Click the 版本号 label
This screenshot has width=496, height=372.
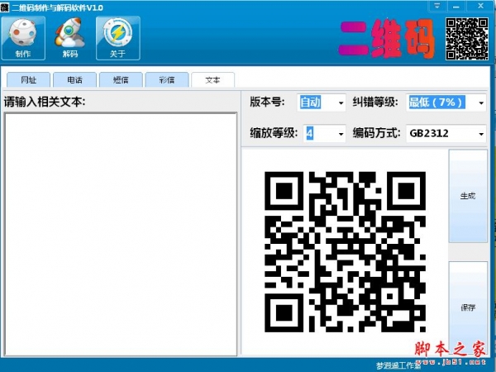[267, 102]
